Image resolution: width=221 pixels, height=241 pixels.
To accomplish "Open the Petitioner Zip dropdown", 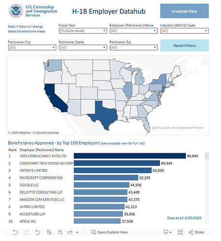I will (133, 48).
